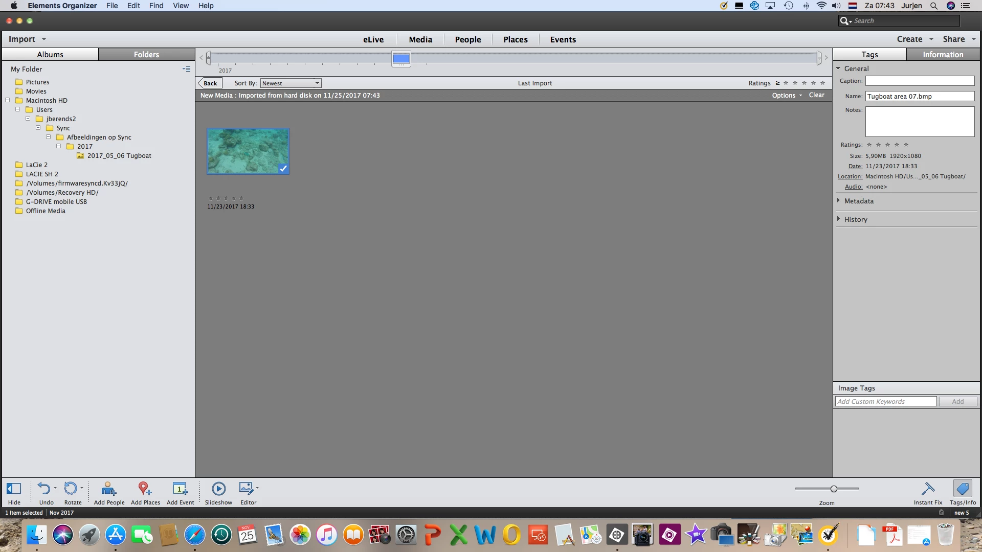The height and width of the screenshot is (552, 982).
Task: Click the Caption input field
Action: point(919,81)
